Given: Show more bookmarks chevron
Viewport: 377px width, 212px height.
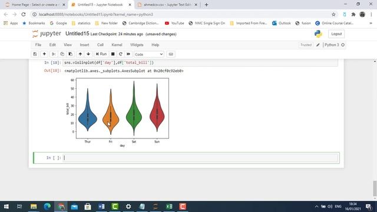Looking at the screenshot, I should pos(371,23).
